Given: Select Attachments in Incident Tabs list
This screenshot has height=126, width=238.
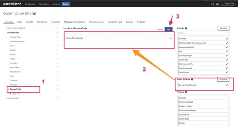Looking at the screenshot, I should [15, 72].
